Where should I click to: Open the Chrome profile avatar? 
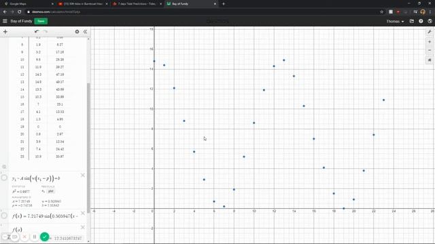pyautogui.click(x=423, y=12)
